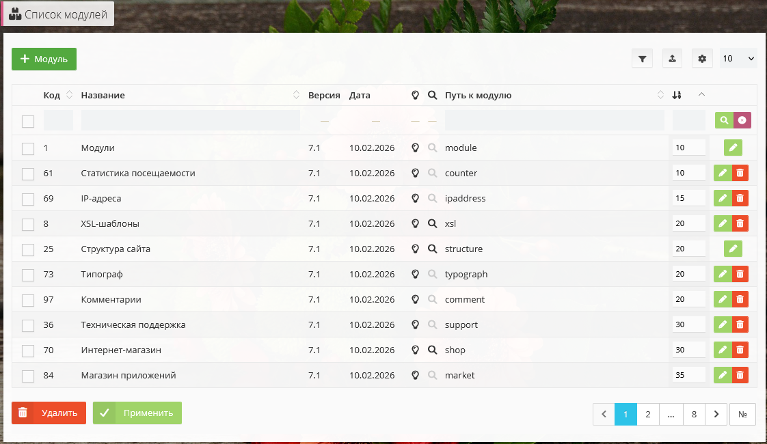
Task: Select checkbox of Статистика посещаемости
Action: coord(28,174)
